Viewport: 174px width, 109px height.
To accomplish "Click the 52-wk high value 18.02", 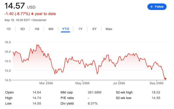I will click(156, 93).
